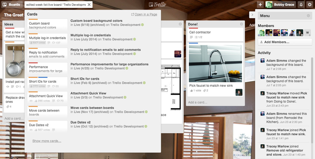Collapse the sidebar using the arrow chevron
Image resolution: width=315 pixels, height=159 pixels.
pyautogui.click(x=252, y=15)
